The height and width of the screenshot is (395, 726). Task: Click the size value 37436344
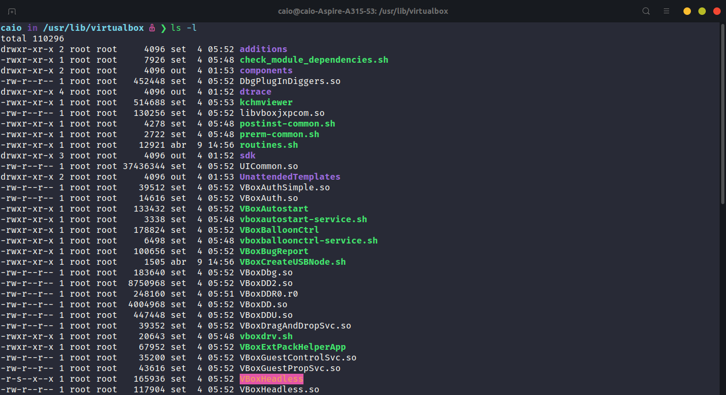coord(144,166)
